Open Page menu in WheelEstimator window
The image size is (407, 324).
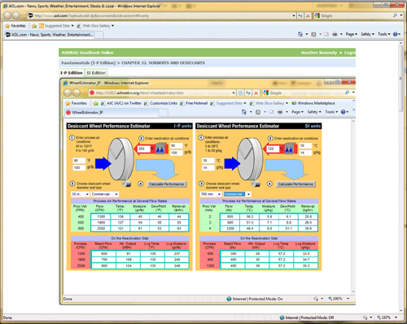(x=297, y=112)
